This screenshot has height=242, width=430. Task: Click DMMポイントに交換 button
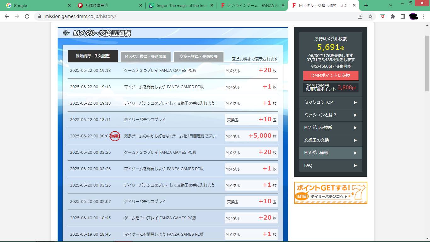(x=331, y=76)
